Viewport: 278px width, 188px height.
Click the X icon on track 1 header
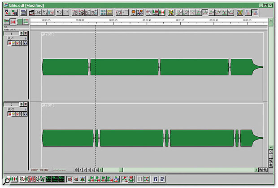26,33
